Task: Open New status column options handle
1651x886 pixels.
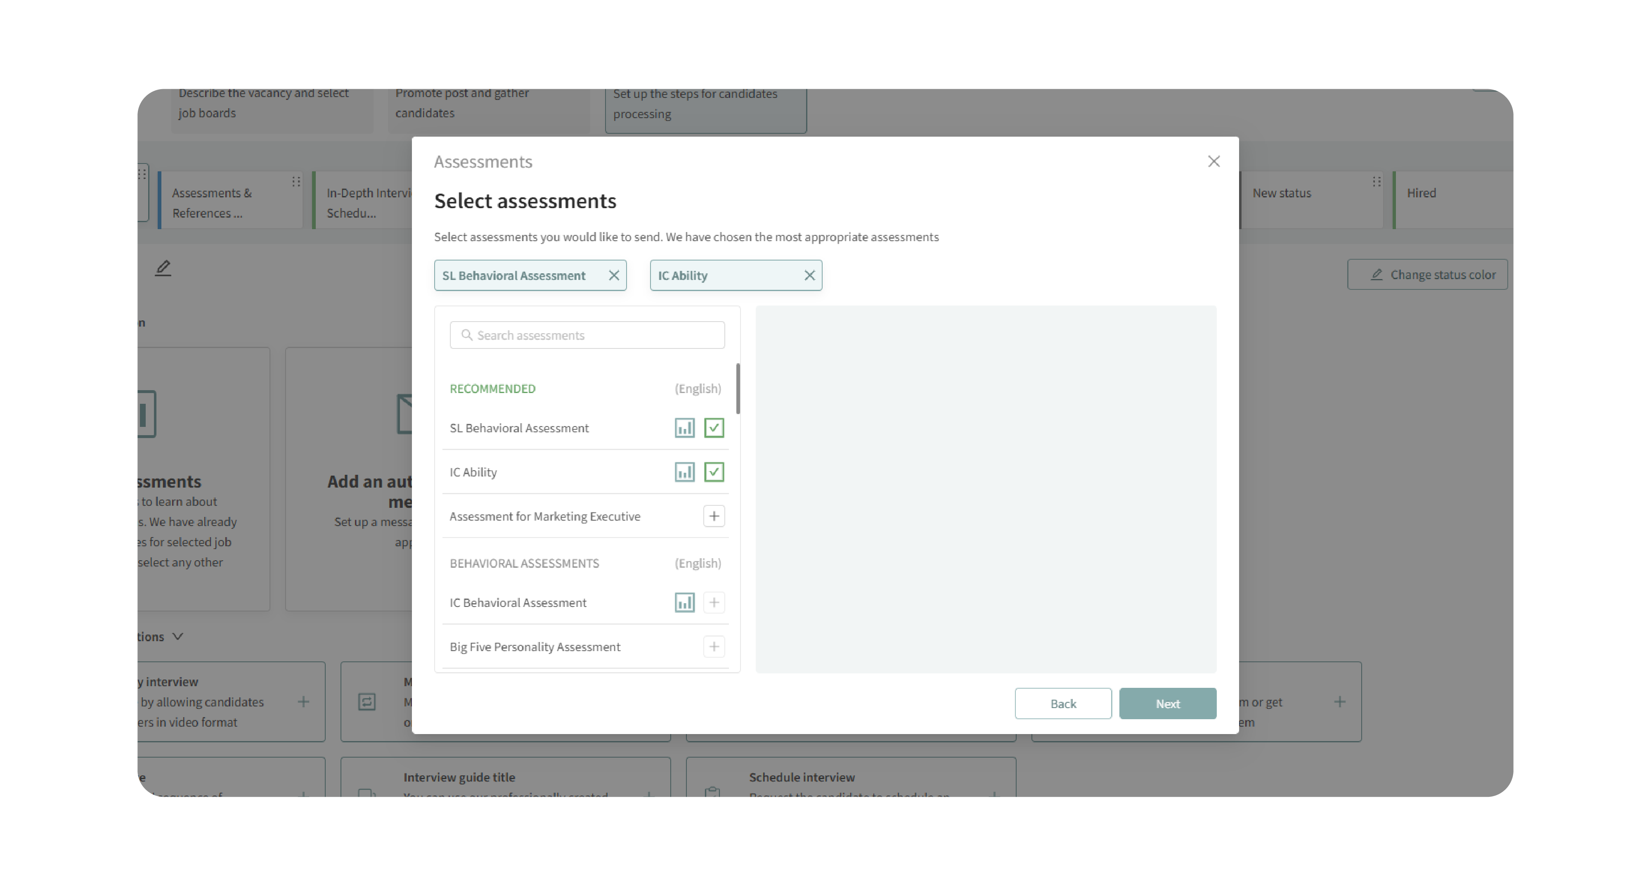Action: point(1376,181)
